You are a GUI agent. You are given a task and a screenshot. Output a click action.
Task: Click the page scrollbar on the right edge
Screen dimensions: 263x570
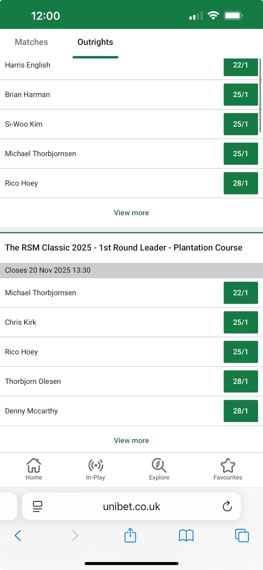(260, 95)
